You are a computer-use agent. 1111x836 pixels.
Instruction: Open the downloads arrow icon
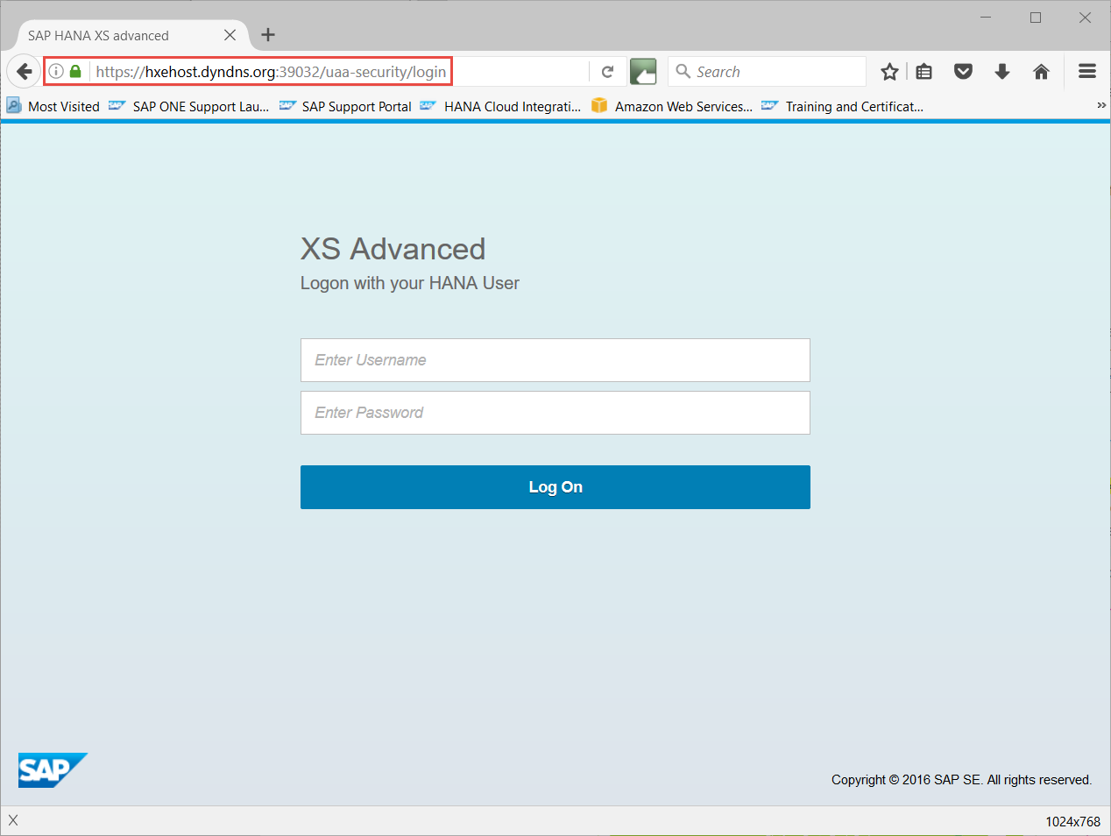click(1002, 72)
